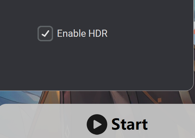Click the background artwork strip below the panel
Image resolution: width=195 pixels, height=138 pixels.
pos(98,97)
